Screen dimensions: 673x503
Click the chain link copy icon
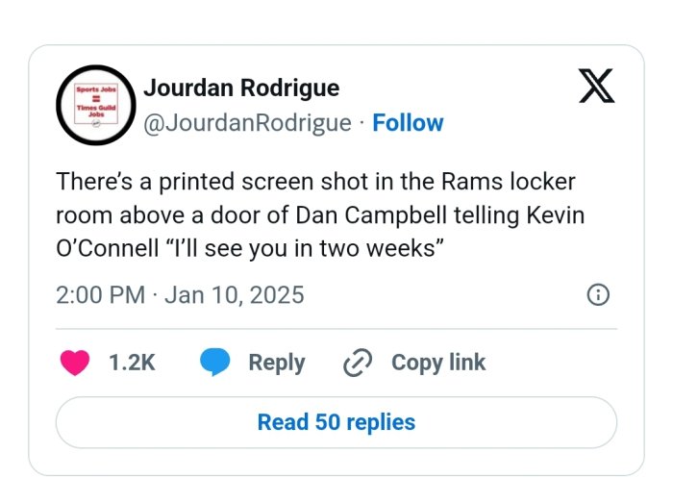[x=358, y=363]
